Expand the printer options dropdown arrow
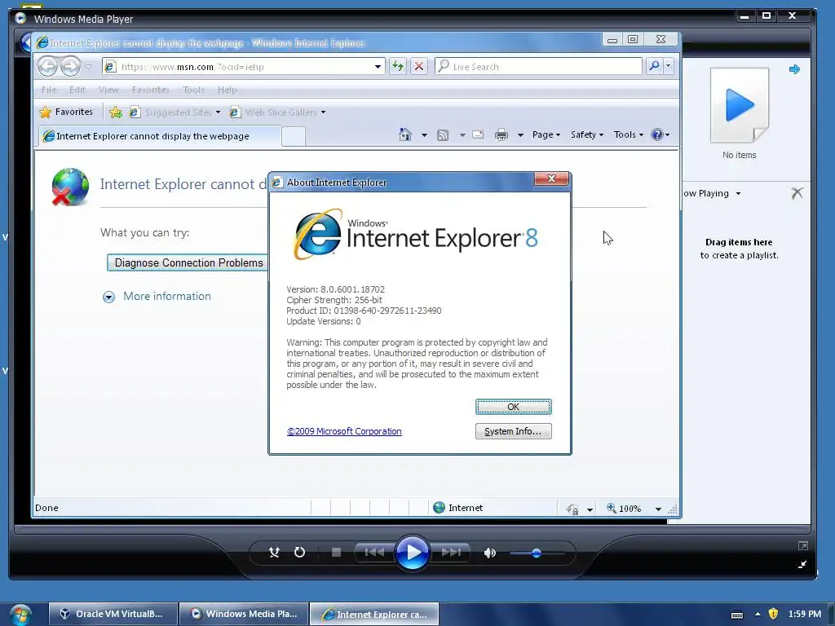Screen dimensions: 835x626 [x=520, y=135]
